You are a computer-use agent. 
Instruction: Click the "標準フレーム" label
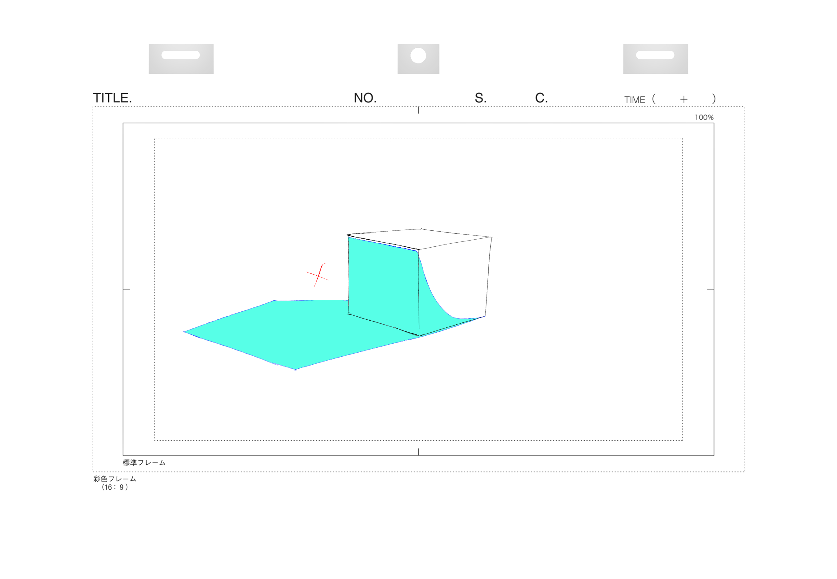pyautogui.click(x=144, y=463)
